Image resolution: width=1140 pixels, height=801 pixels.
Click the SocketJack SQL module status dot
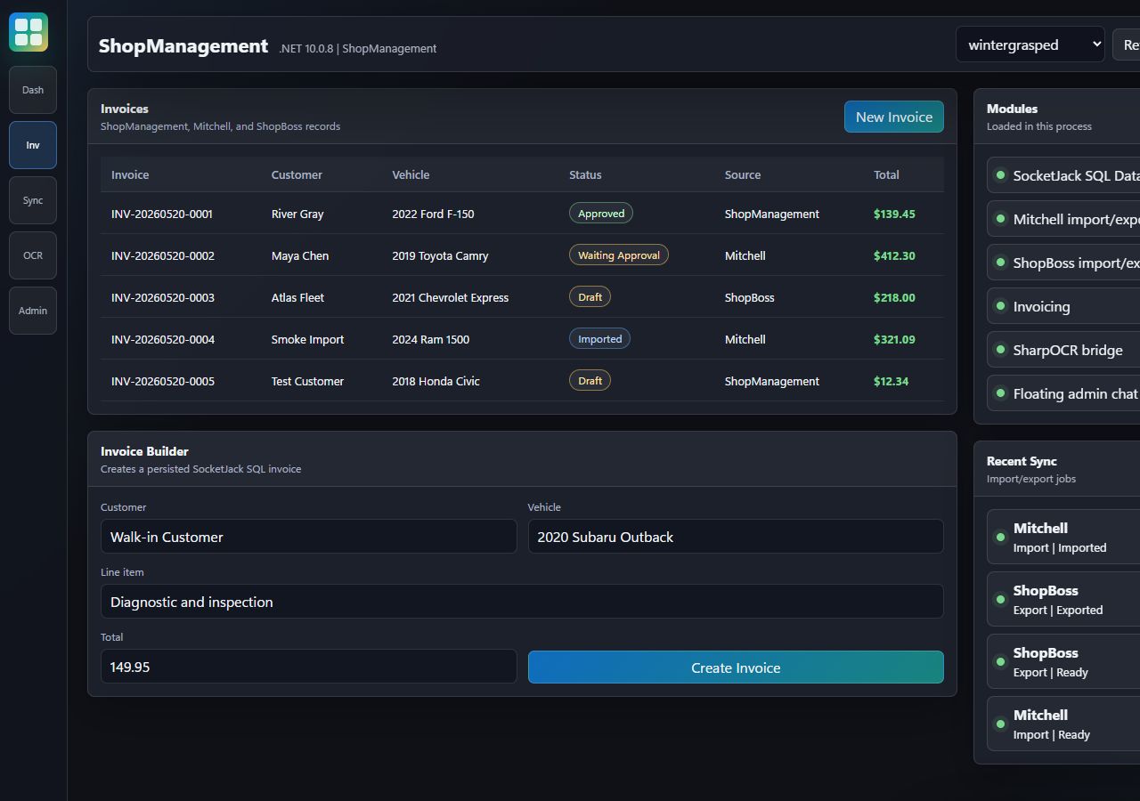1000,175
